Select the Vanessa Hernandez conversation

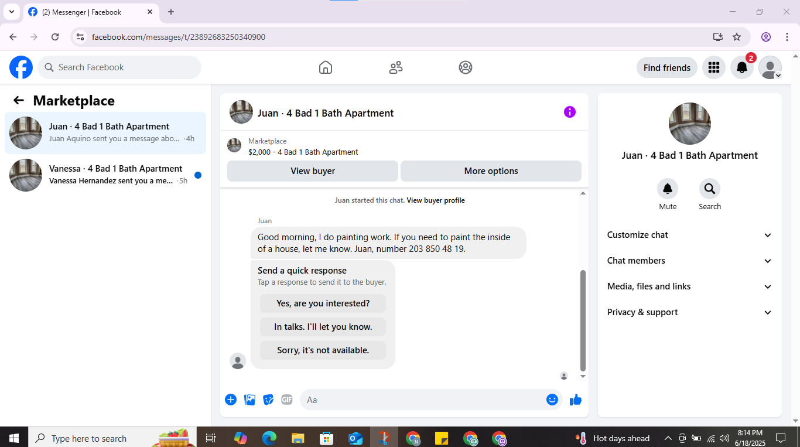coord(105,175)
